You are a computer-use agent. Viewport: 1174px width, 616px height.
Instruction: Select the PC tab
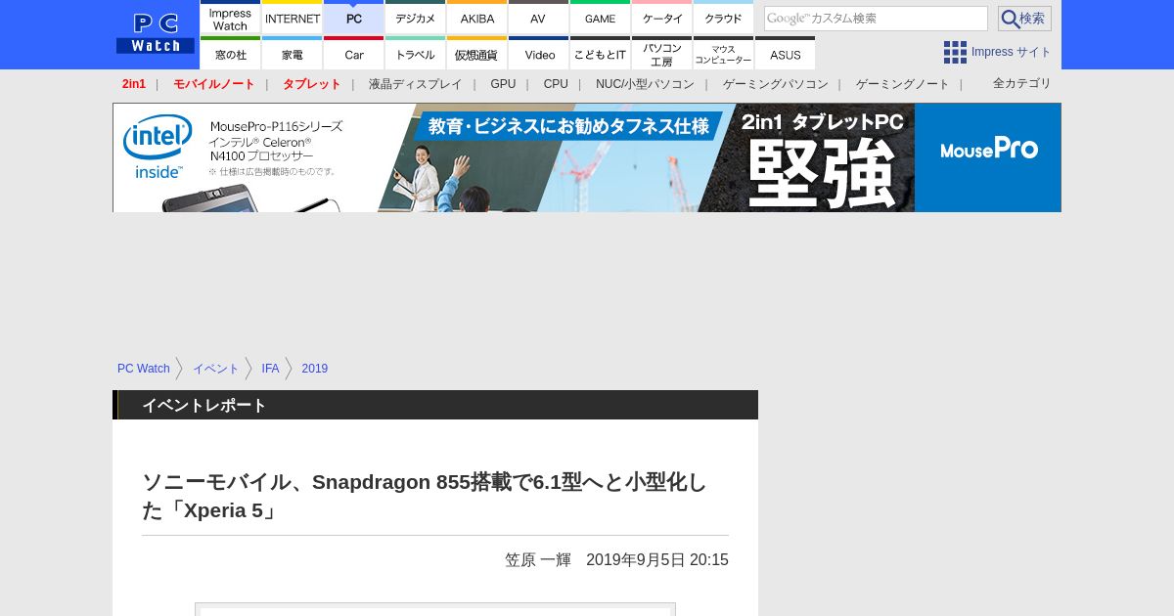354,17
